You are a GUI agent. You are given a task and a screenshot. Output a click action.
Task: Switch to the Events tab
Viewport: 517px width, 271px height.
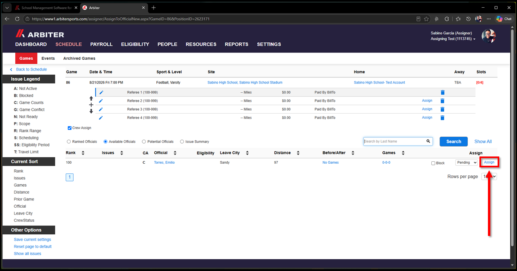[x=48, y=58]
